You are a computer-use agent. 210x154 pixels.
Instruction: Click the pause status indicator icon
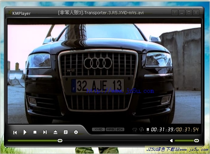pyautogui.click(x=148, y=130)
